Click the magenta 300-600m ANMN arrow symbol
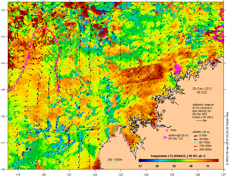The image size is (229, 177). coord(196,150)
